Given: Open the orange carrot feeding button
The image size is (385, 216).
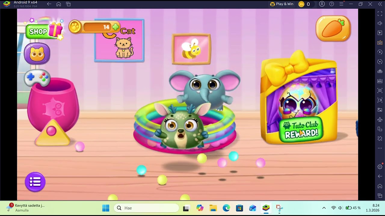Looking at the screenshot, I should [x=333, y=28].
